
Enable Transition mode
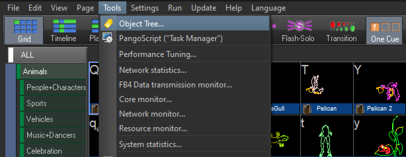tap(342, 30)
